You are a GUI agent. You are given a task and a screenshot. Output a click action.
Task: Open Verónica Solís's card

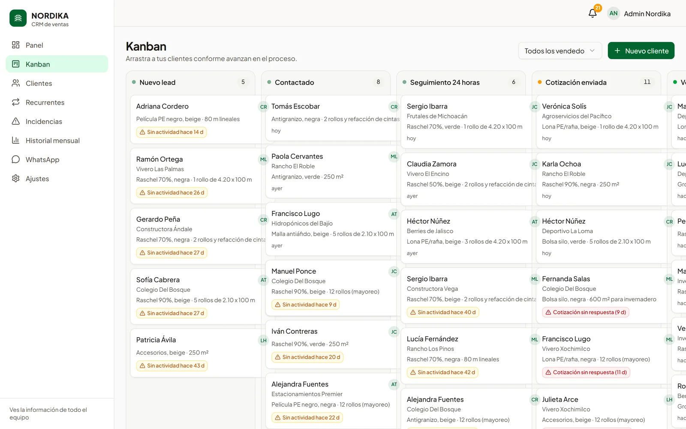click(601, 122)
